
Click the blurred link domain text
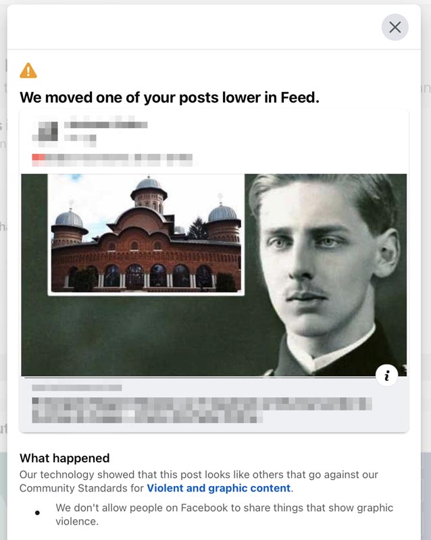[77, 387]
